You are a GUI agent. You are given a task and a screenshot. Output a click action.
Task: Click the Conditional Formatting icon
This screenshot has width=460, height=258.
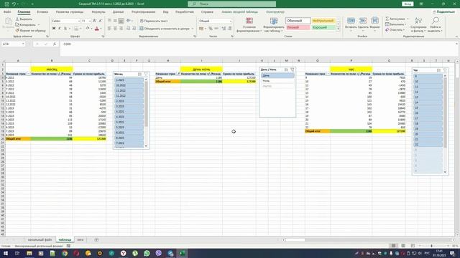[x=249, y=21]
